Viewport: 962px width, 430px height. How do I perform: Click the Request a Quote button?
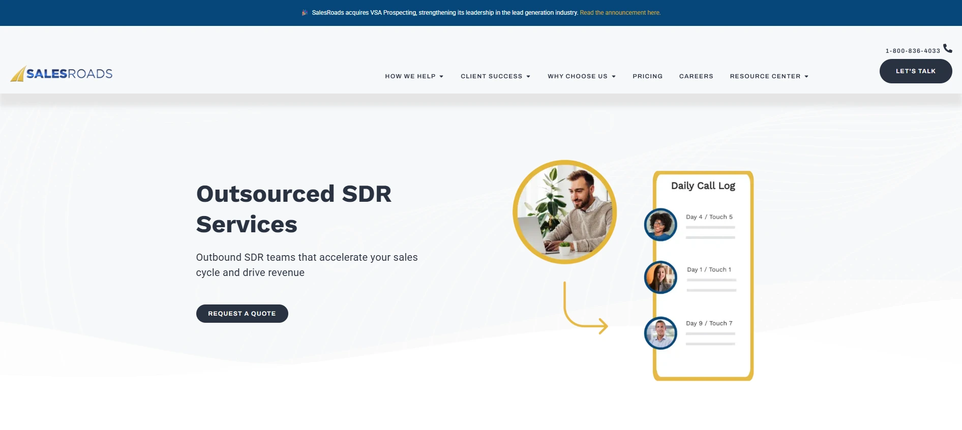pos(242,314)
